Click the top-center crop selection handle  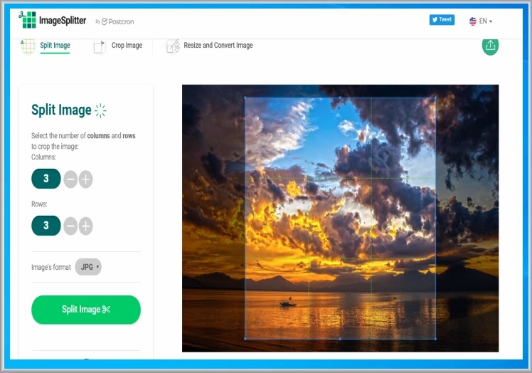(340, 98)
